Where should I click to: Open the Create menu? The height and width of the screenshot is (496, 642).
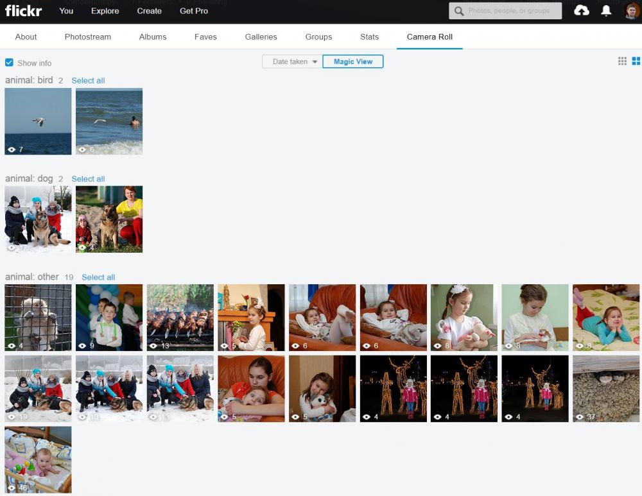149,11
